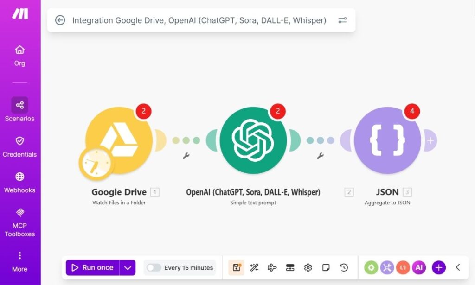The height and width of the screenshot is (285, 475).
Task: Click the Aggregate to JSON label
Action: click(387, 203)
